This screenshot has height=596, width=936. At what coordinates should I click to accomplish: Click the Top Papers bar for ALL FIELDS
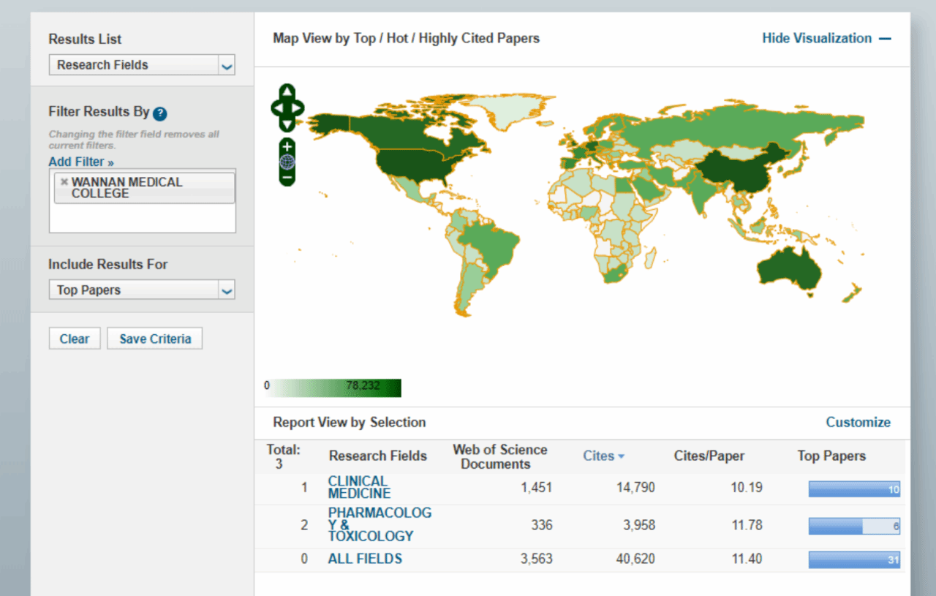point(853,559)
